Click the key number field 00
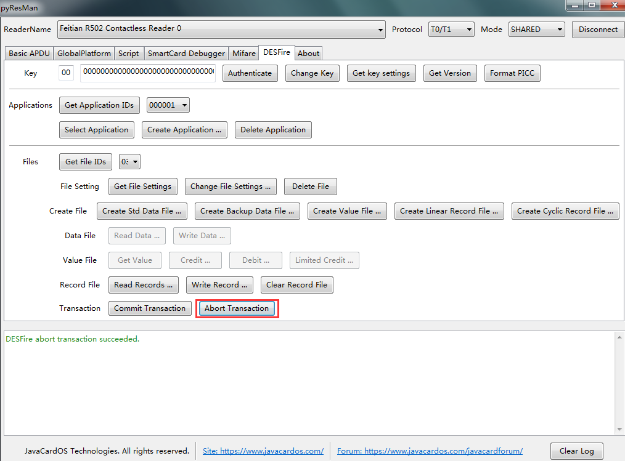 [66, 73]
